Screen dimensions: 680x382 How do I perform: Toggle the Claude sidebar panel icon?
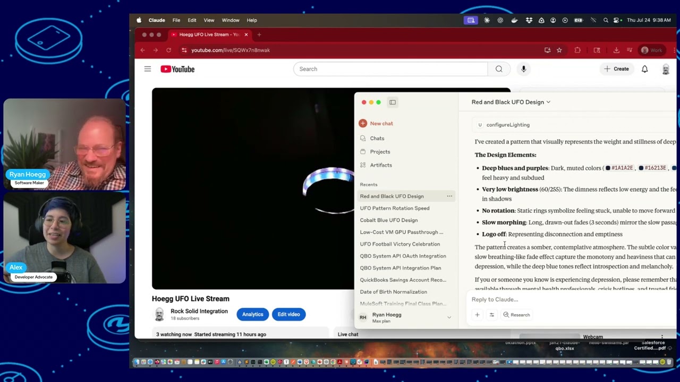tap(393, 102)
